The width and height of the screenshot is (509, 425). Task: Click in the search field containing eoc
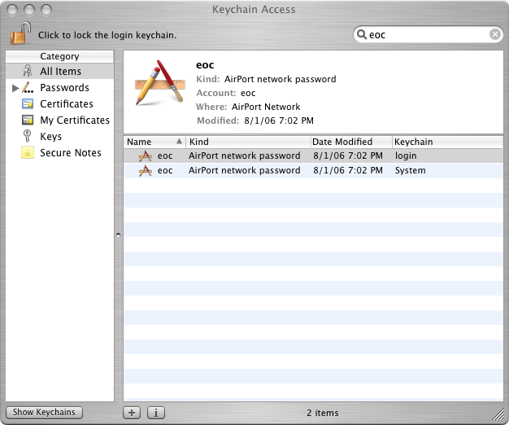428,34
